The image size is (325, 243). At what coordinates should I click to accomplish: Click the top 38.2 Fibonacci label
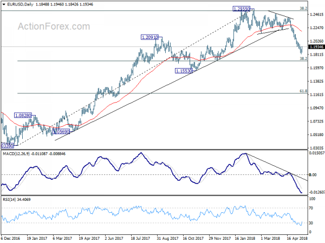pyautogui.click(x=303, y=9)
